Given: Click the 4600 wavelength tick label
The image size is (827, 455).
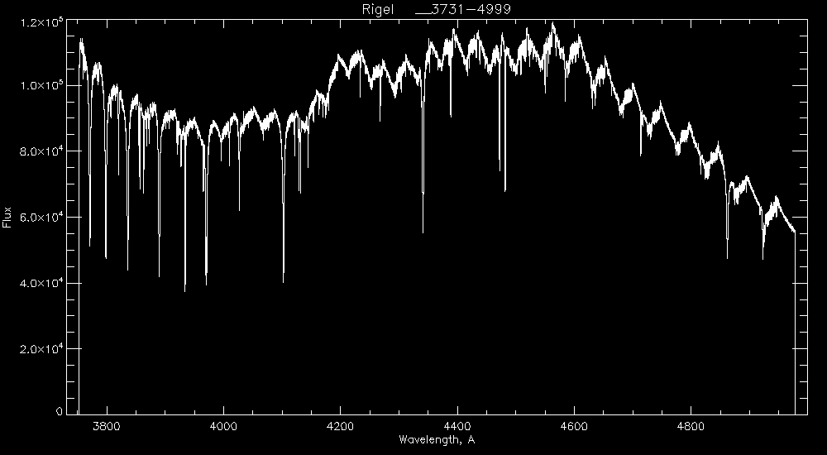Looking at the screenshot, I should [574, 426].
